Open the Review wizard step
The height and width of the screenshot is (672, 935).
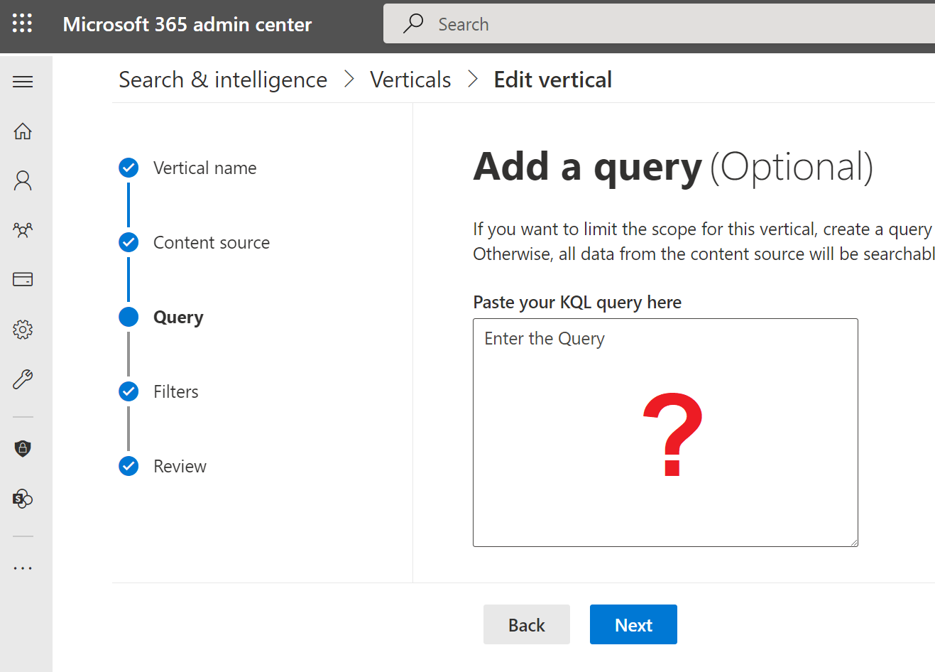point(180,467)
